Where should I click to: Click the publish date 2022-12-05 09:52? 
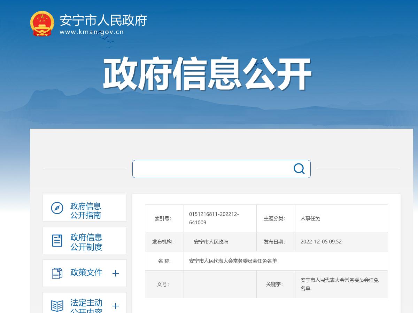coord(321,242)
